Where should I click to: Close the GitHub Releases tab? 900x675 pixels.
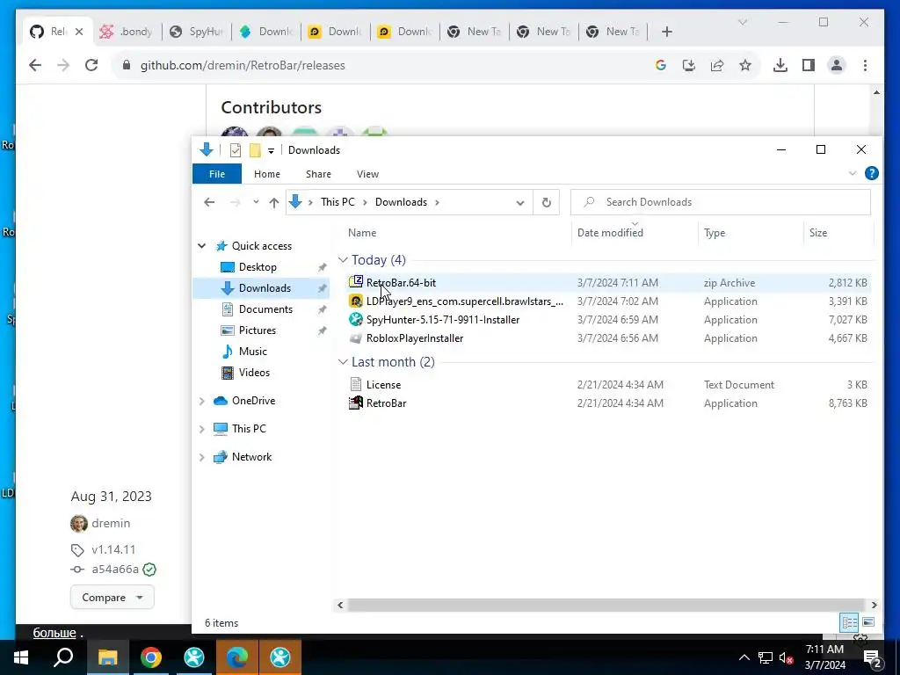[79, 32]
